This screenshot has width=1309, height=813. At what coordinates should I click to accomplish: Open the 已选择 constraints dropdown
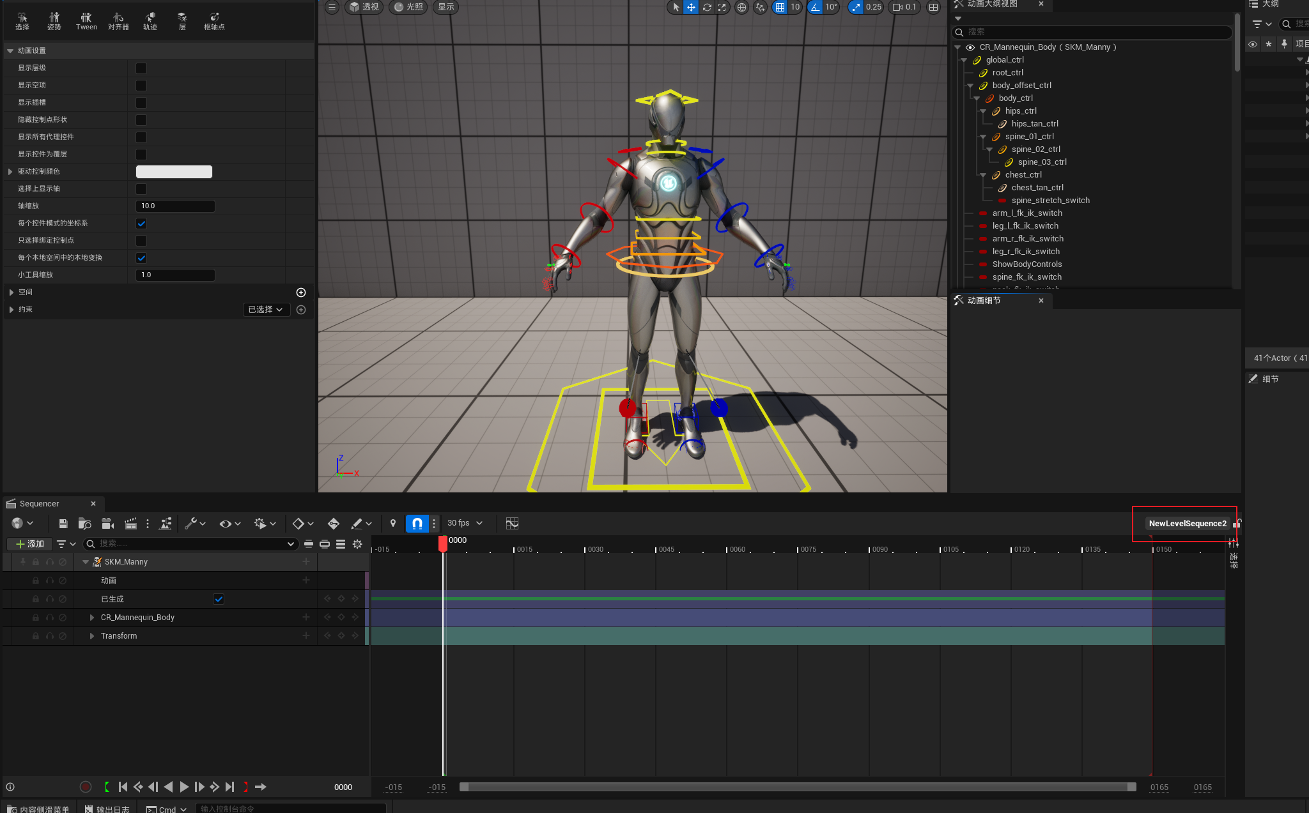pyautogui.click(x=266, y=310)
